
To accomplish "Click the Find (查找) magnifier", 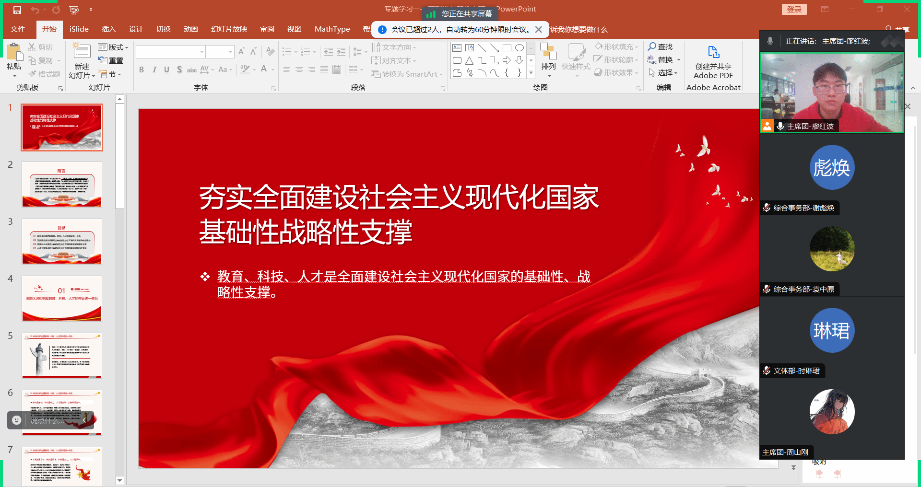I will (x=652, y=46).
